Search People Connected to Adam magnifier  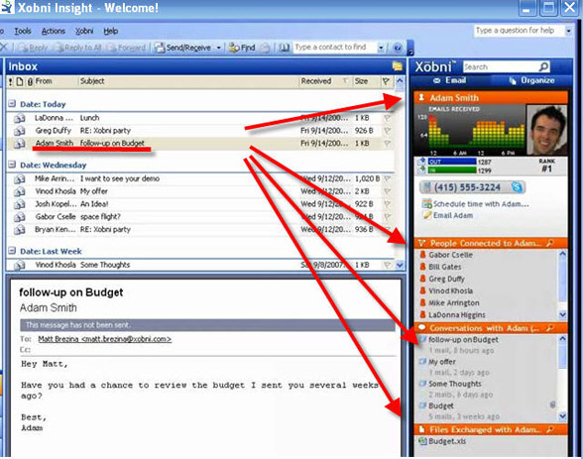click(550, 243)
